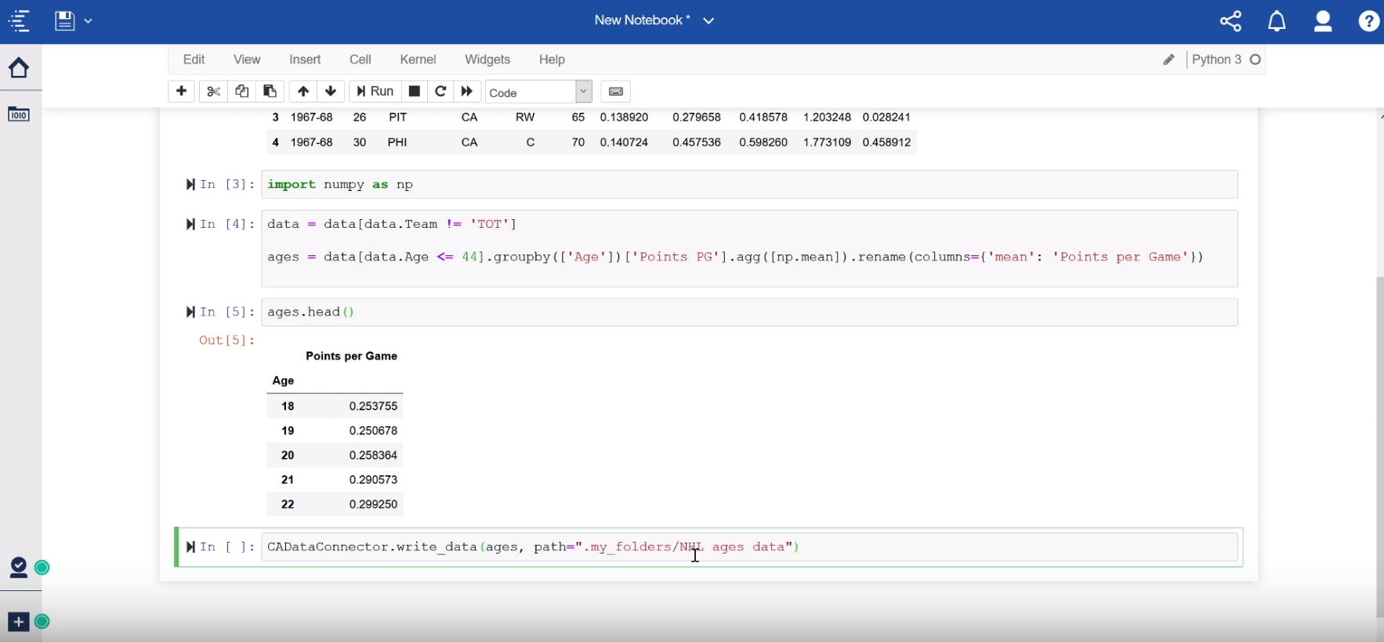Image resolution: width=1384 pixels, height=642 pixels.
Task: Expand the save options arrow
Action: [88, 21]
